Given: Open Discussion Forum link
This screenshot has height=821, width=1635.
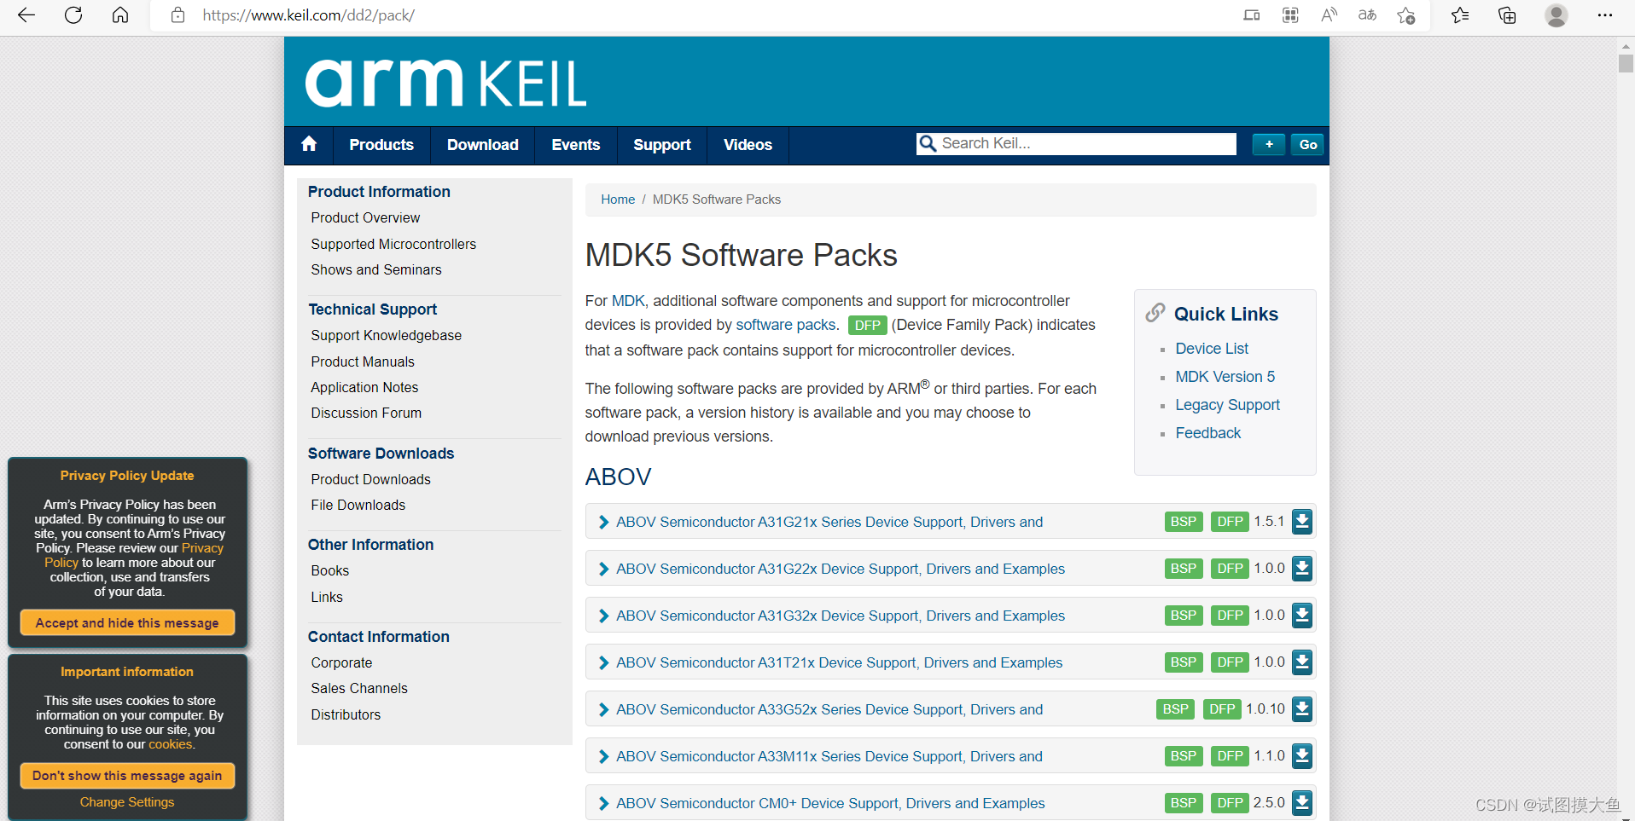Looking at the screenshot, I should 366,413.
